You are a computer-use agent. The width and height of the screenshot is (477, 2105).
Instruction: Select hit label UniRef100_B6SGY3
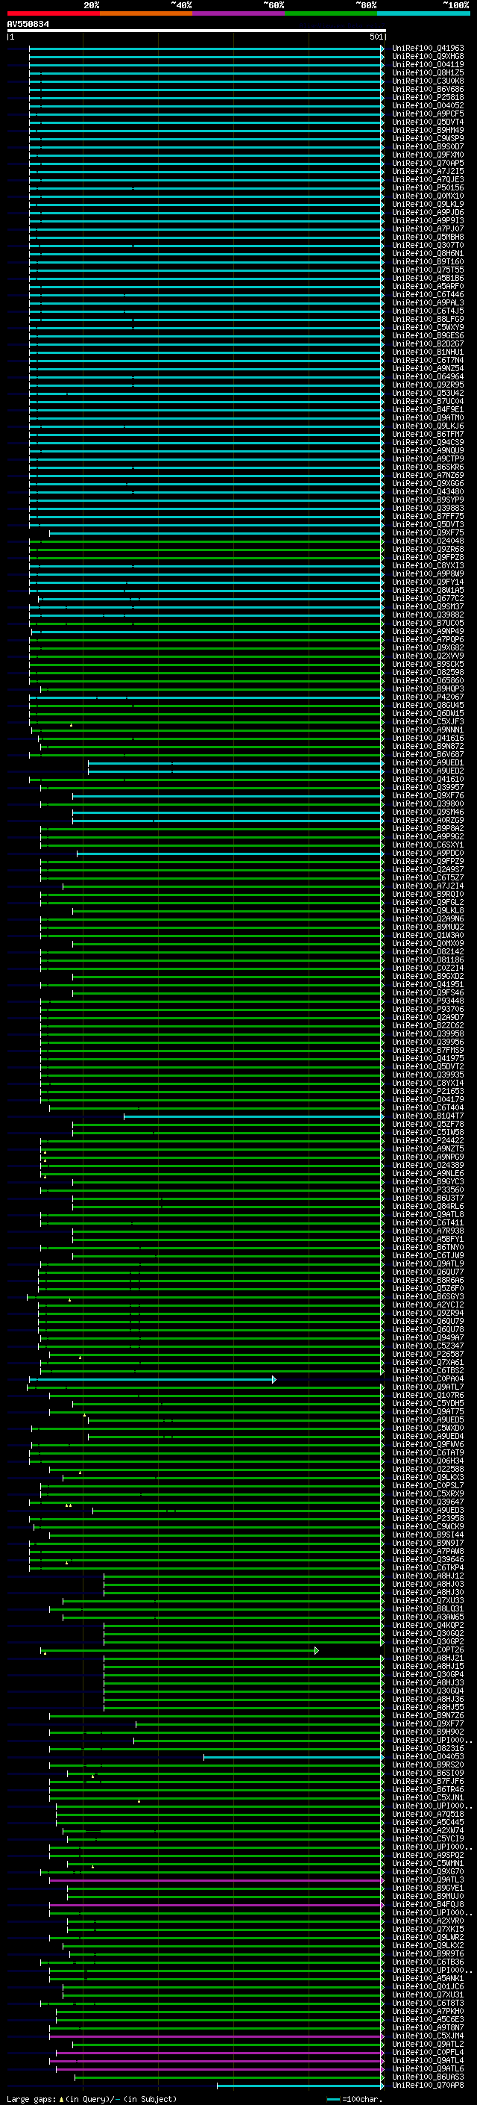428,1296
